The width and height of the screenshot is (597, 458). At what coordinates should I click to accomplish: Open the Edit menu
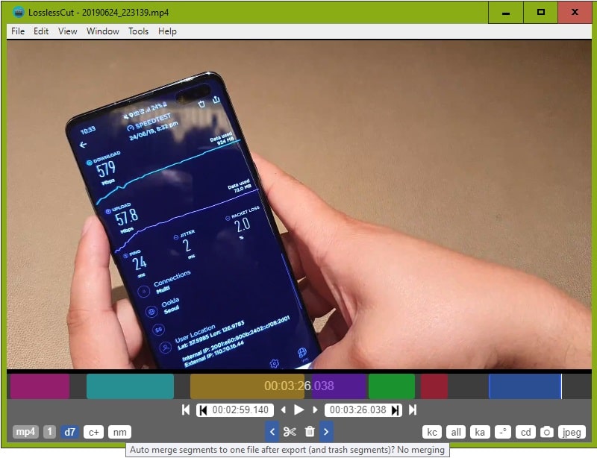pyautogui.click(x=41, y=31)
